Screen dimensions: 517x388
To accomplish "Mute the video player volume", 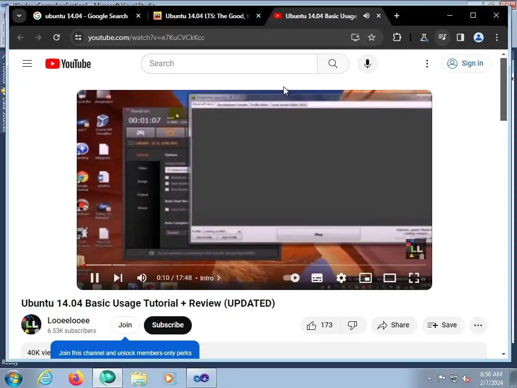I will pos(142,278).
